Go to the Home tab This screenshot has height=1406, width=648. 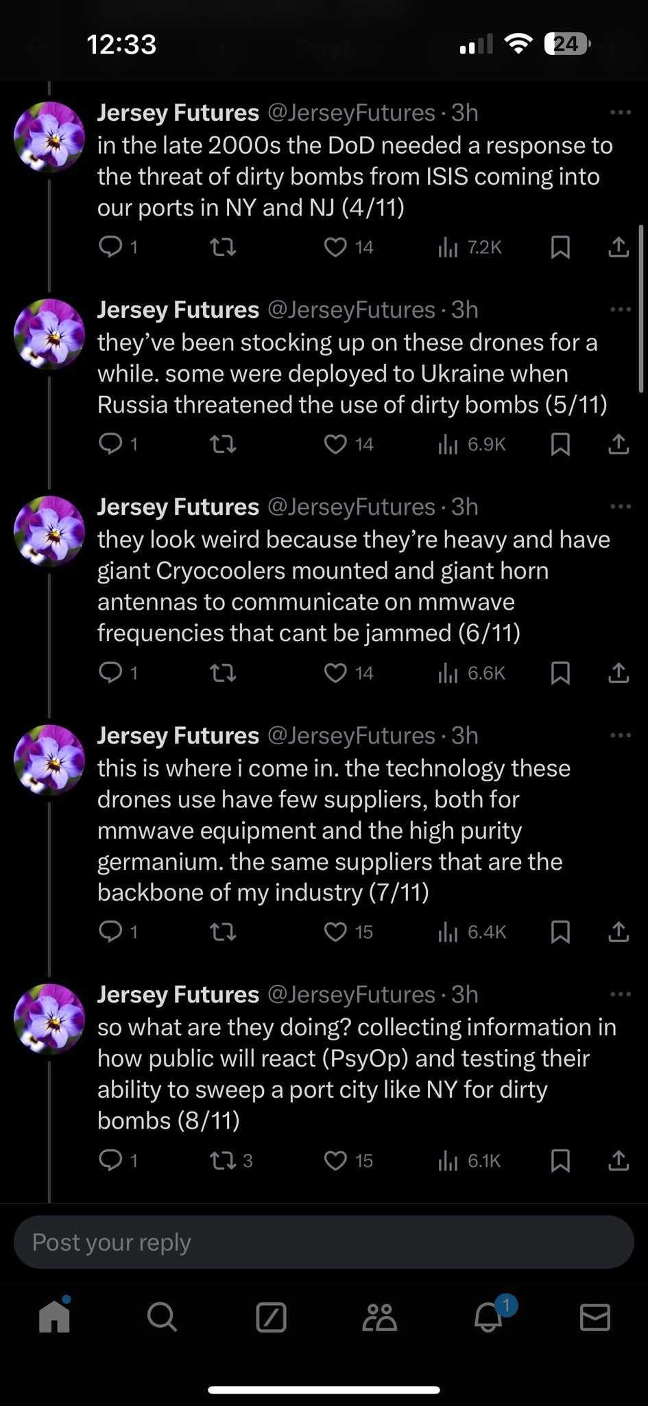[x=55, y=1317]
